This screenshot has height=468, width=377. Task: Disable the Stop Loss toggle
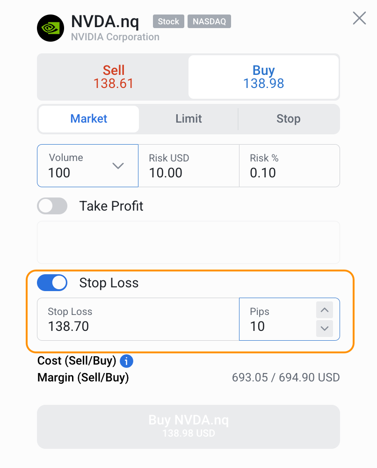52,283
